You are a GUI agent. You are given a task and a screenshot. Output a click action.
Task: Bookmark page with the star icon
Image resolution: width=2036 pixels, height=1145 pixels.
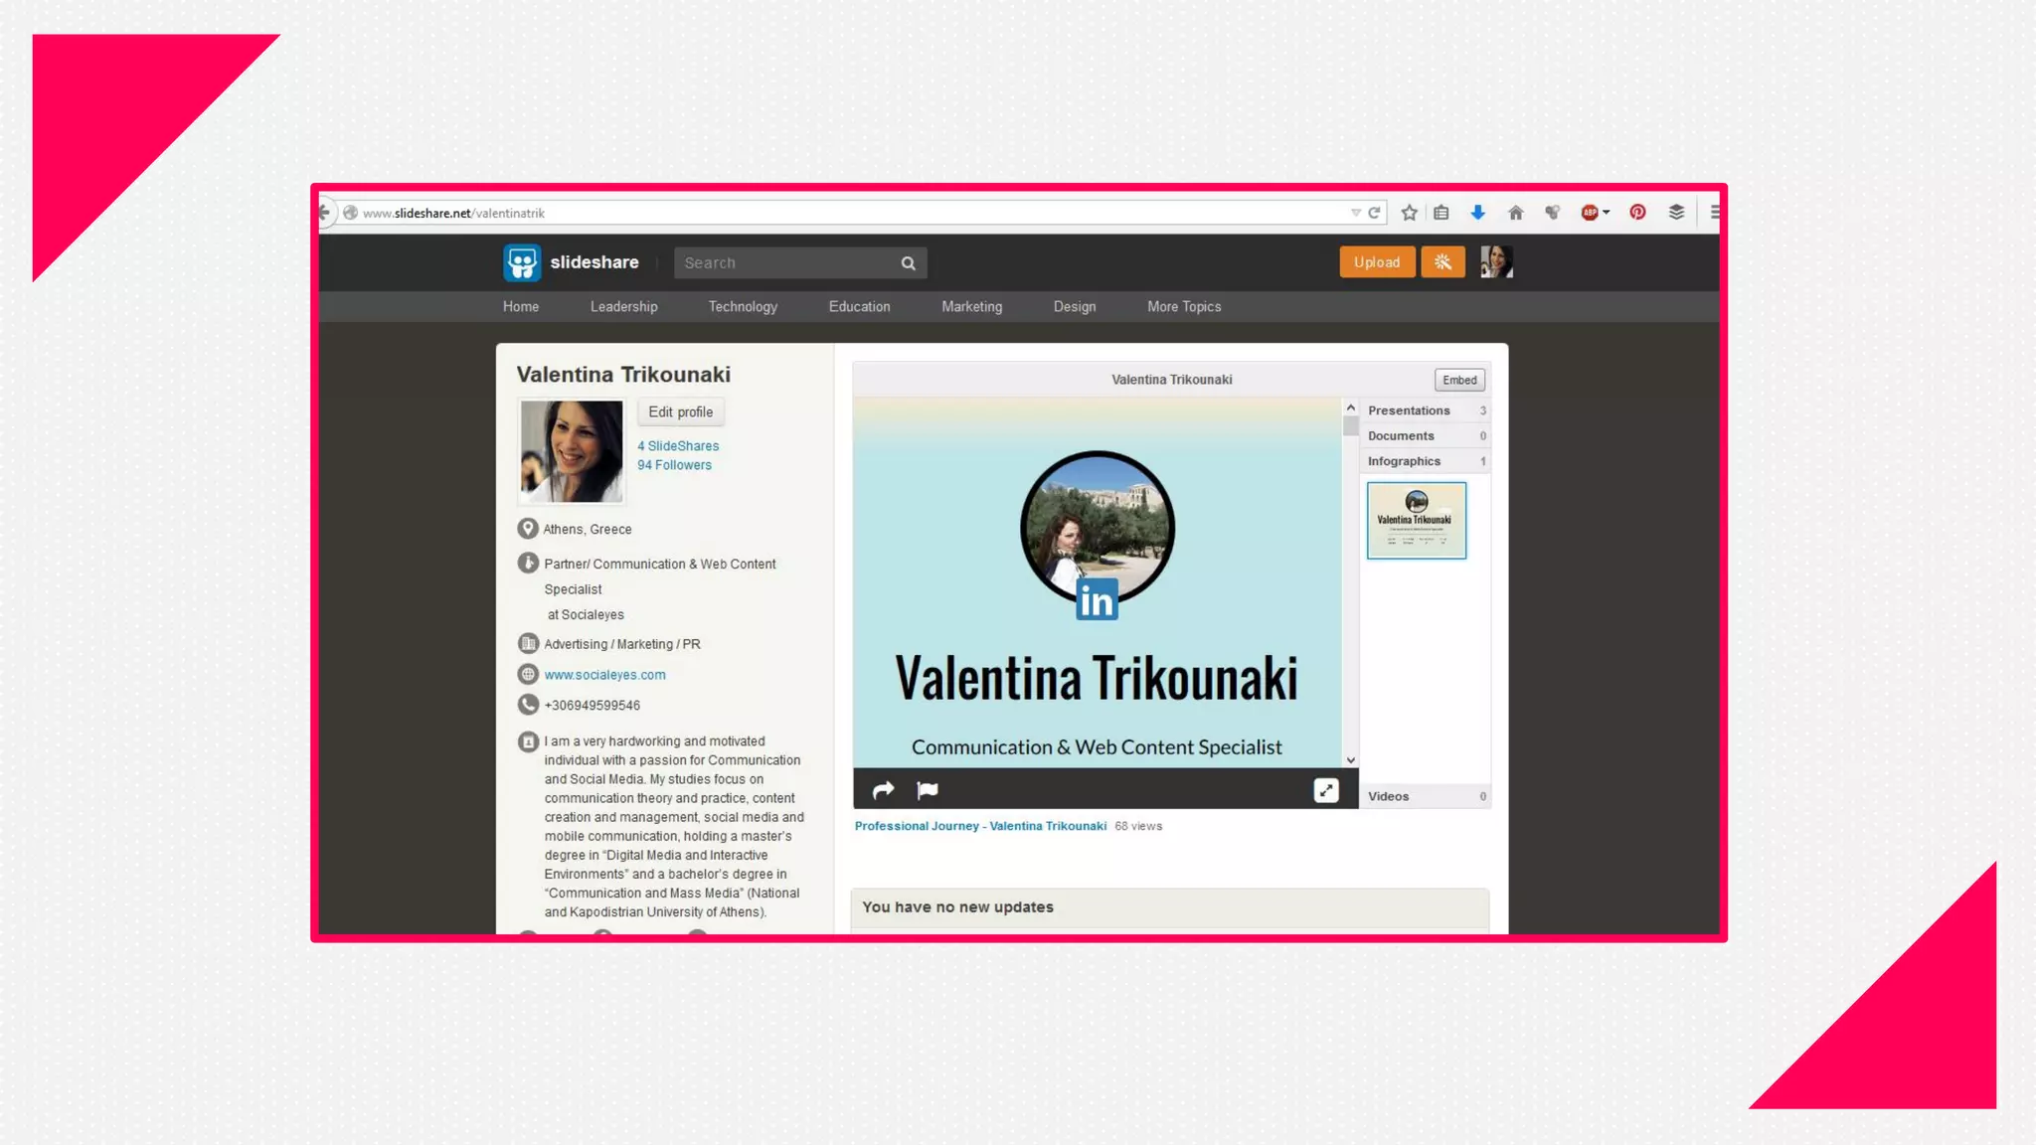tap(1409, 213)
